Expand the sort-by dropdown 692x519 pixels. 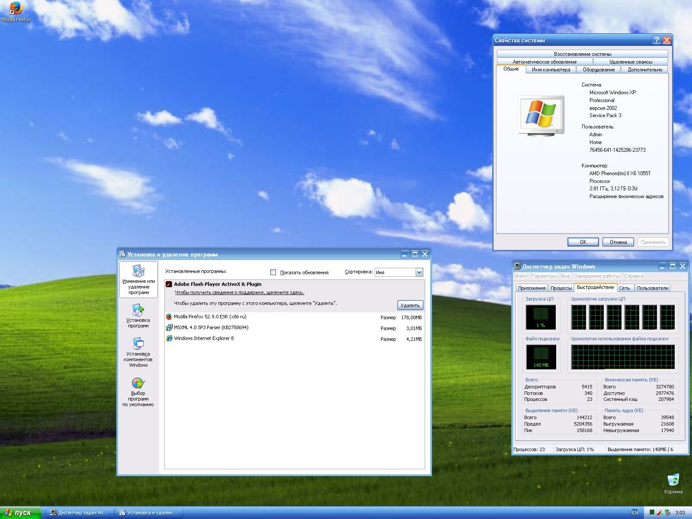coord(419,272)
